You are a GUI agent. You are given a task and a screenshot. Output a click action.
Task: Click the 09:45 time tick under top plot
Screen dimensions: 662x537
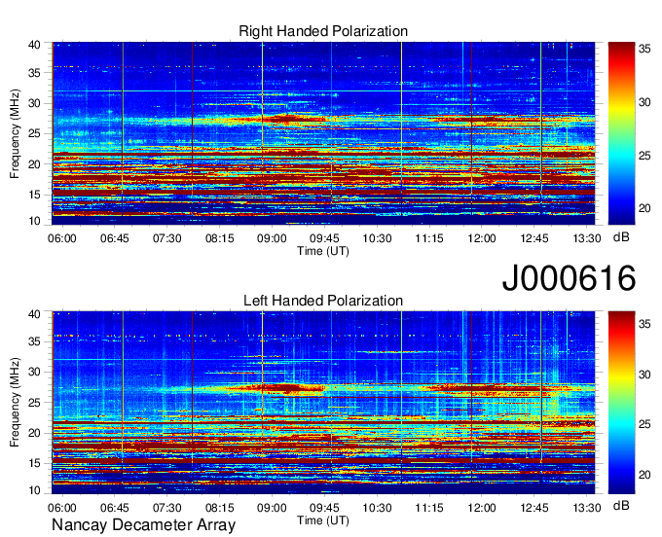point(324,238)
